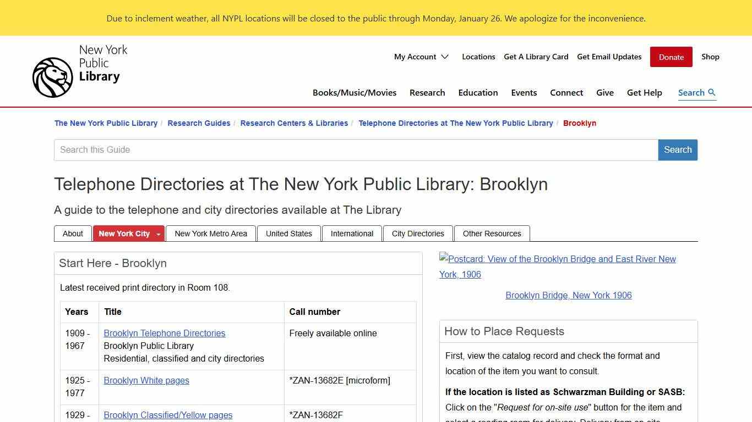
Task: Click the Brooklyn Telephone Directories link
Action: (164, 333)
